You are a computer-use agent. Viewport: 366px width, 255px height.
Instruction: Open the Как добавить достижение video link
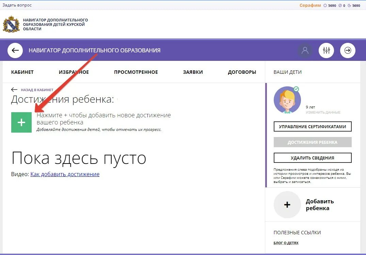(x=65, y=174)
